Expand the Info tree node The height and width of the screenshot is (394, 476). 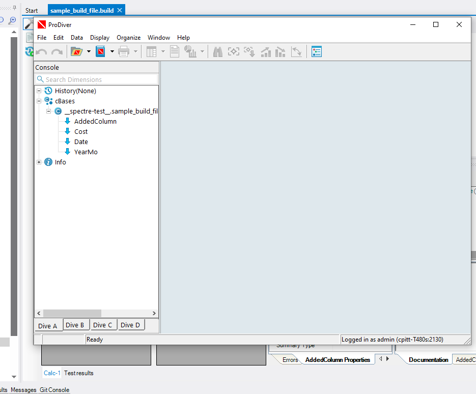pos(39,162)
